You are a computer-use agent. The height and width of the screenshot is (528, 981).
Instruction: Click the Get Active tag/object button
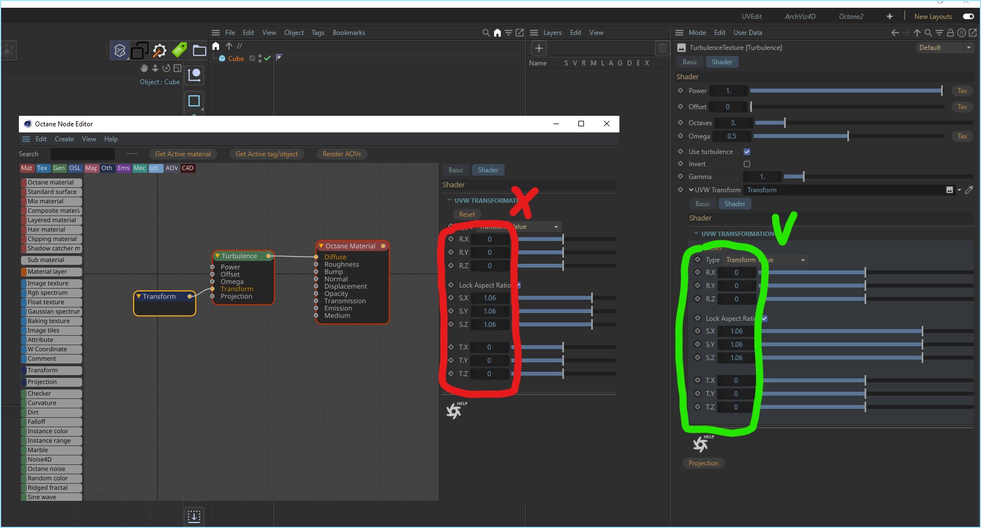pyautogui.click(x=267, y=154)
